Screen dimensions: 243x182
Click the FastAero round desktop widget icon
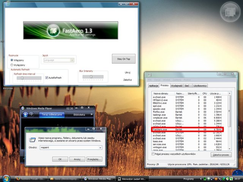[x=230, y=12]
